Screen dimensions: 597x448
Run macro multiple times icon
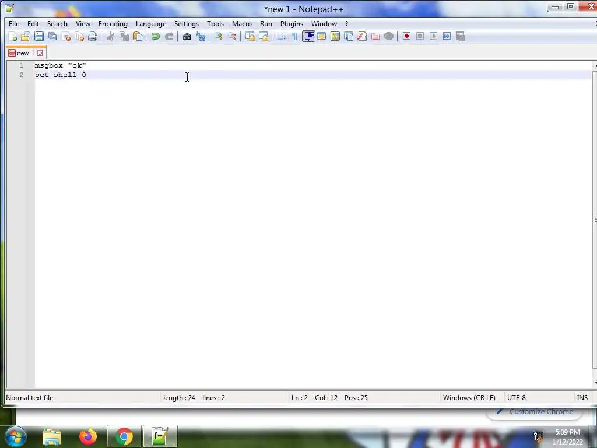click(447, 37)
